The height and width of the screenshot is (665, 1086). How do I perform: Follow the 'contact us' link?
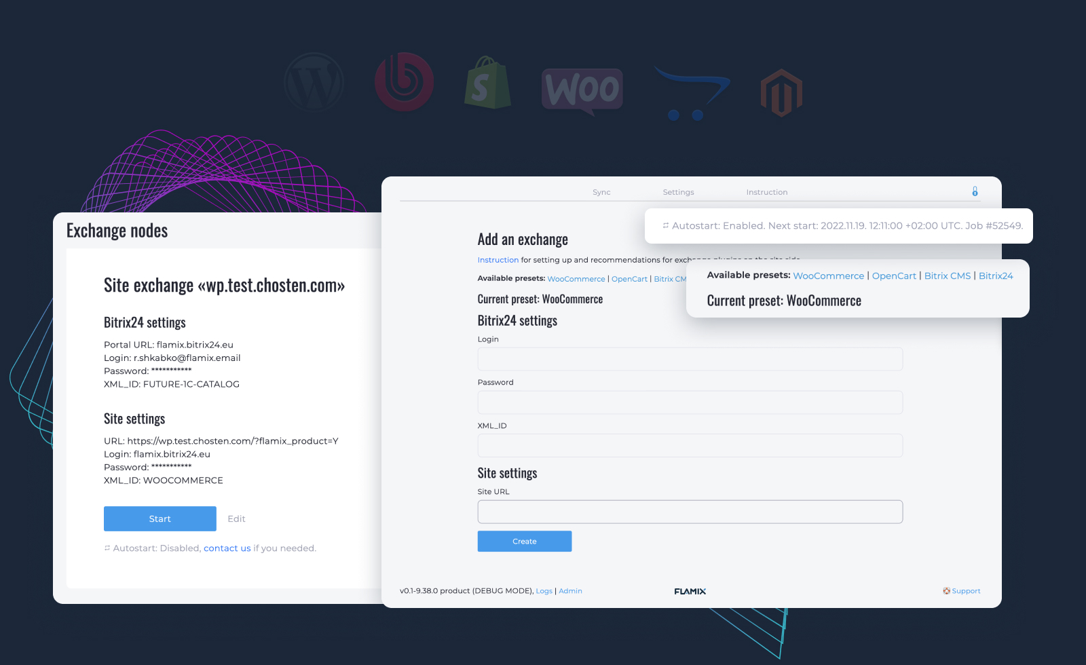pos(227,548)
